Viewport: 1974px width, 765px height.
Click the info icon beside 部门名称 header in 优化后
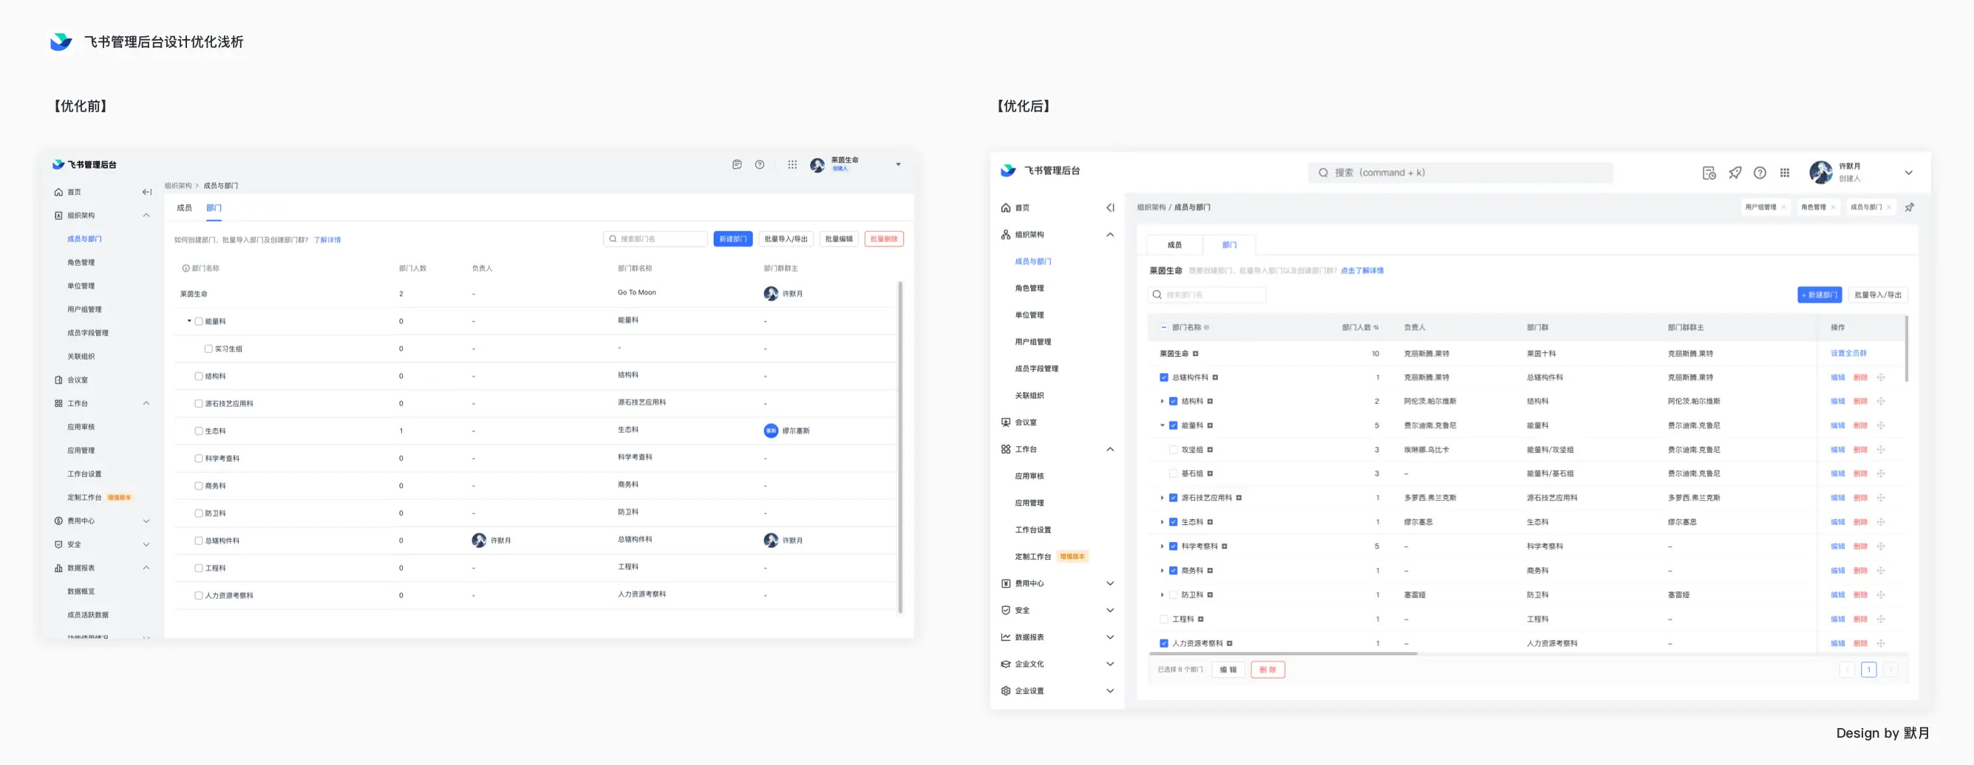pos(1206,327)
